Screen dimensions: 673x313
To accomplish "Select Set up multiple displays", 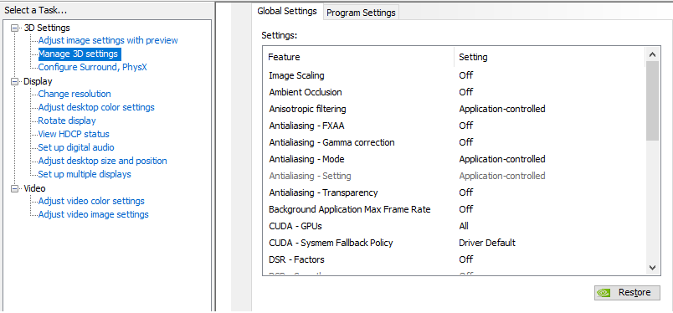I will pos(85,174).
